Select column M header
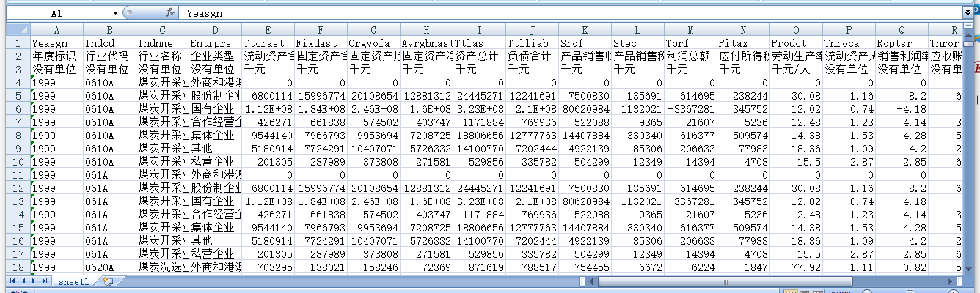 [x=690, y=29]
